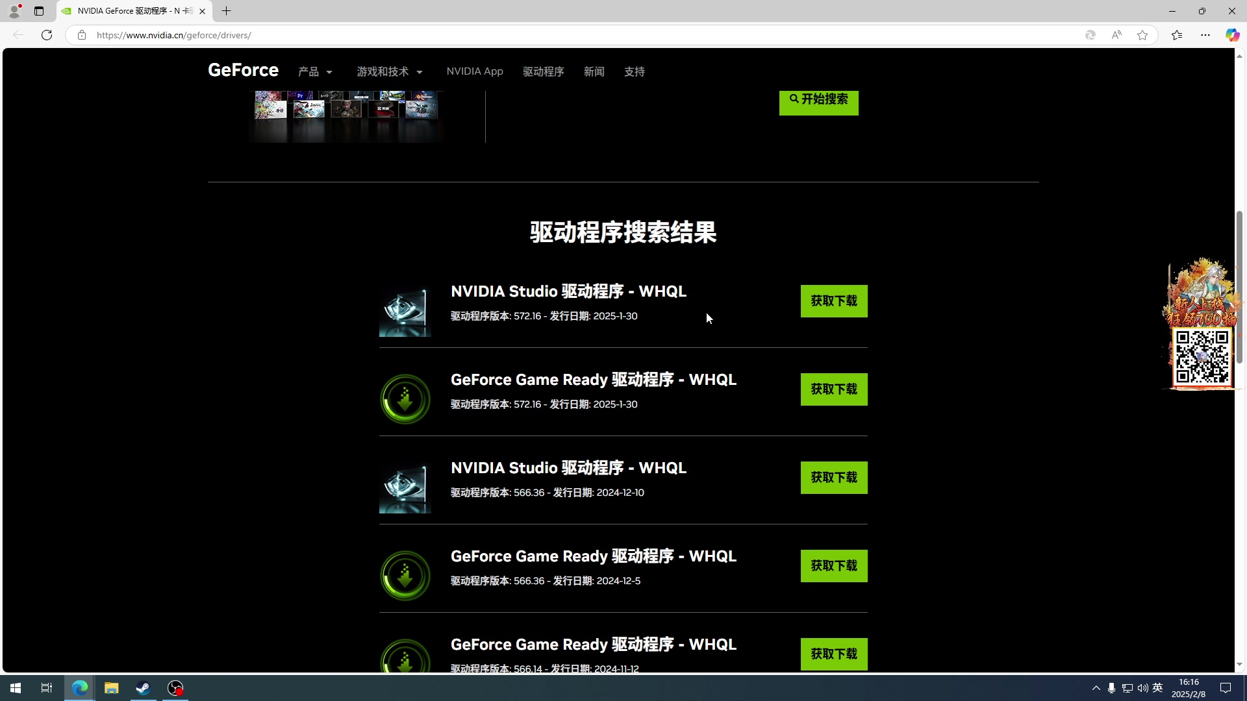Go to the 驱动程序 nav item

coord(543,72)
